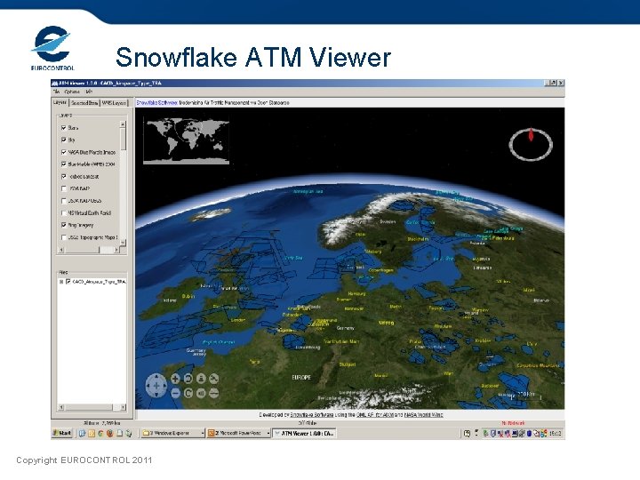The width and height of the screenshot is (640, 480).
Task: Click the Layers list scroll down arrow
Action: [123, 243]
